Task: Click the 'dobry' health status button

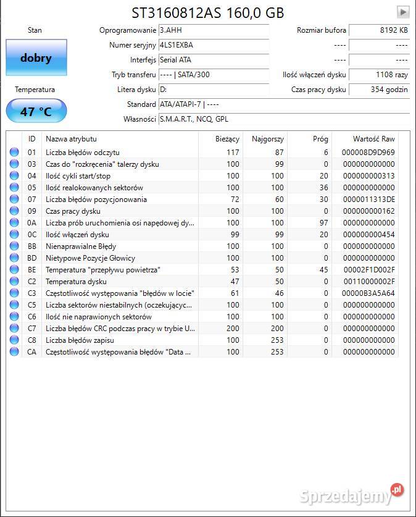Action: click(36, 58)
